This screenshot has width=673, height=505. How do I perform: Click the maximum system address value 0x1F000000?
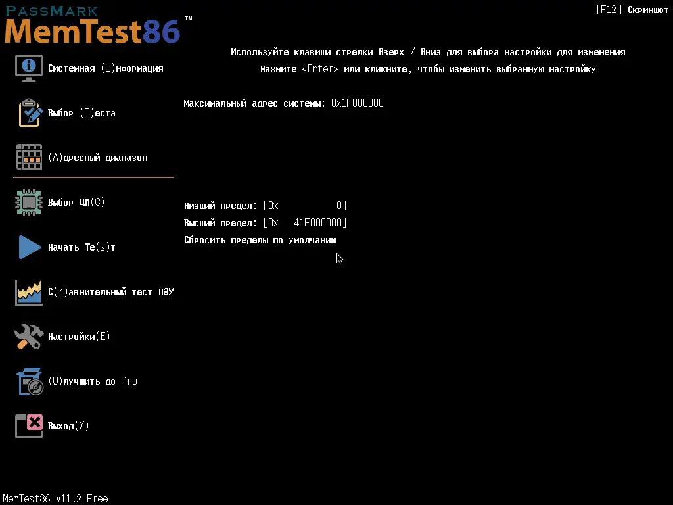[x=357, y=103]
